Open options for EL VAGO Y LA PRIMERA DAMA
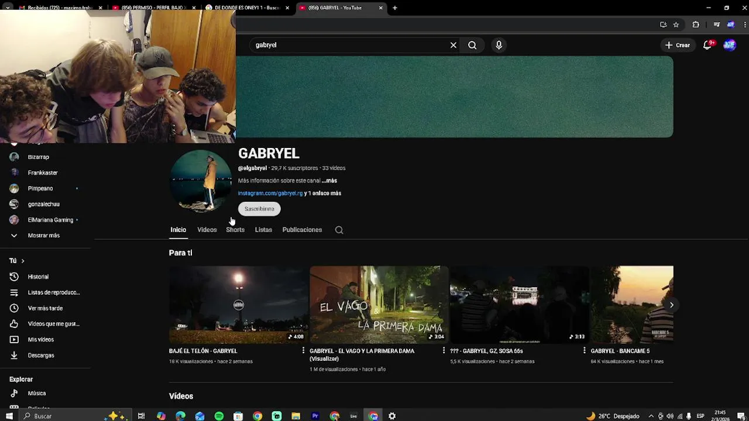The height and width of the screenshot is (421, 749). click(444, 350)
